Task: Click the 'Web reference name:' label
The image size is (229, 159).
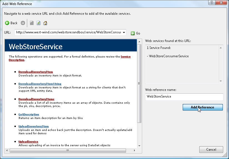Action: [161, 90]
